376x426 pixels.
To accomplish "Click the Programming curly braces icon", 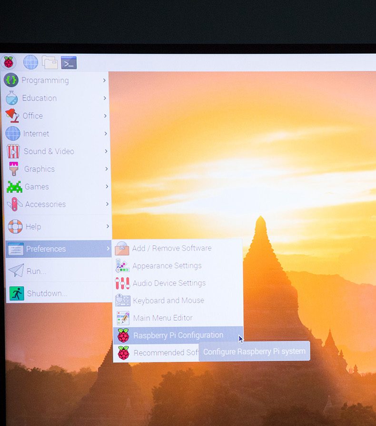I will (x=11, y=80).
